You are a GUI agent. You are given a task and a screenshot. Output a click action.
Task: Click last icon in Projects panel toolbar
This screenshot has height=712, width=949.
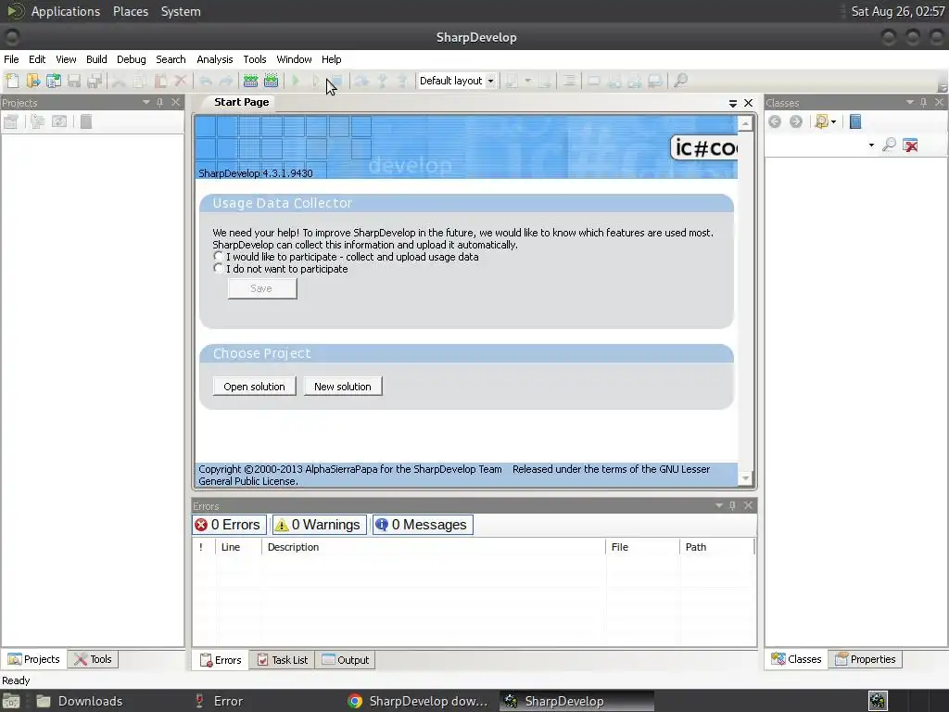point(86,121)
